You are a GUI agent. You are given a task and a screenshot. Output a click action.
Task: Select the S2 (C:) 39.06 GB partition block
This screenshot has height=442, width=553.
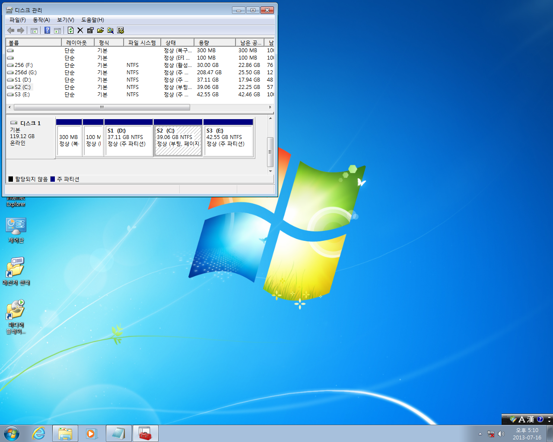(x=178, y=138)
